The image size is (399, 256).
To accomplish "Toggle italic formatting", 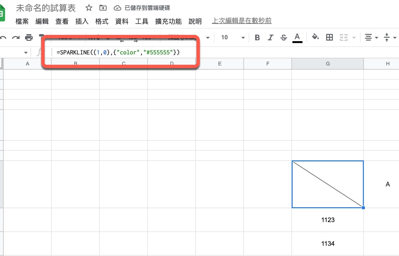I will (x=270, y=37).
